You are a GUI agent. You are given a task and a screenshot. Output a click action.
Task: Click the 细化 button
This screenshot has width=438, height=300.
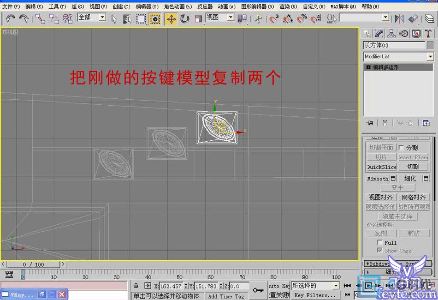[x=410, y=179]
